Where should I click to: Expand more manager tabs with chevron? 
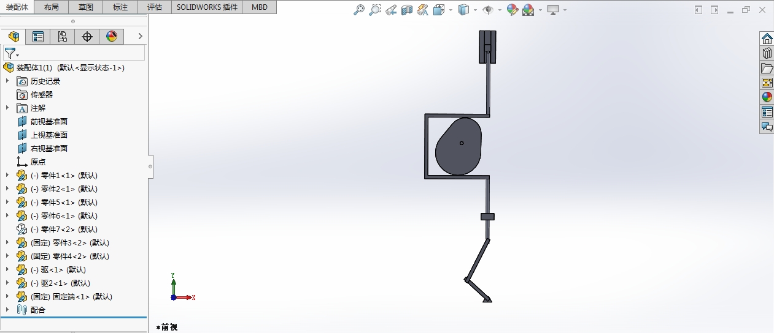coord(140,37)
